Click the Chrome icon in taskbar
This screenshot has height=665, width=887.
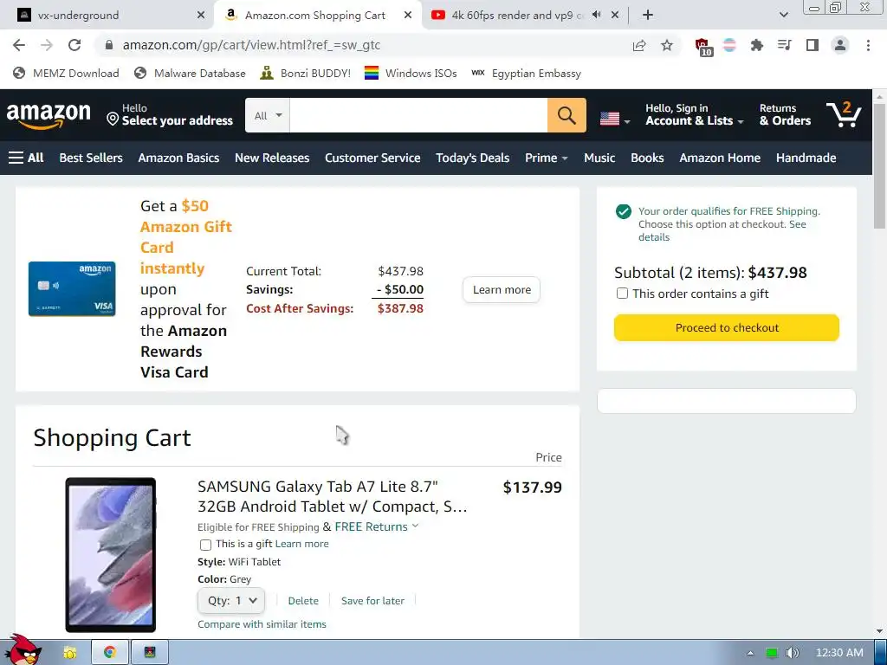(x=110, y=652)
